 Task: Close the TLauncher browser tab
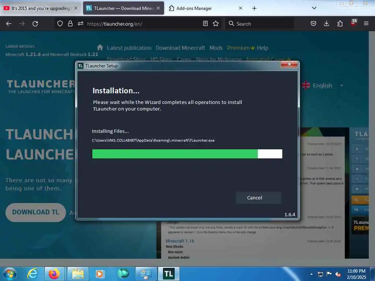pyautogui.click(x=158, y=8)
